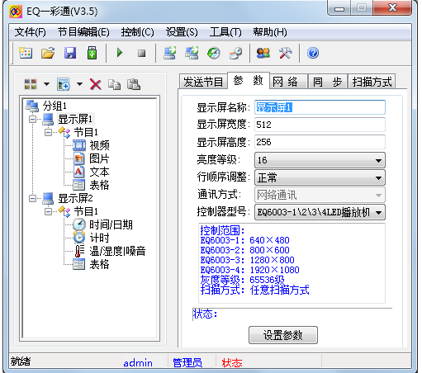Open file using the folder toolbar icon
Viewport: 422px width, 373px height.
click(x=48, y=53)
